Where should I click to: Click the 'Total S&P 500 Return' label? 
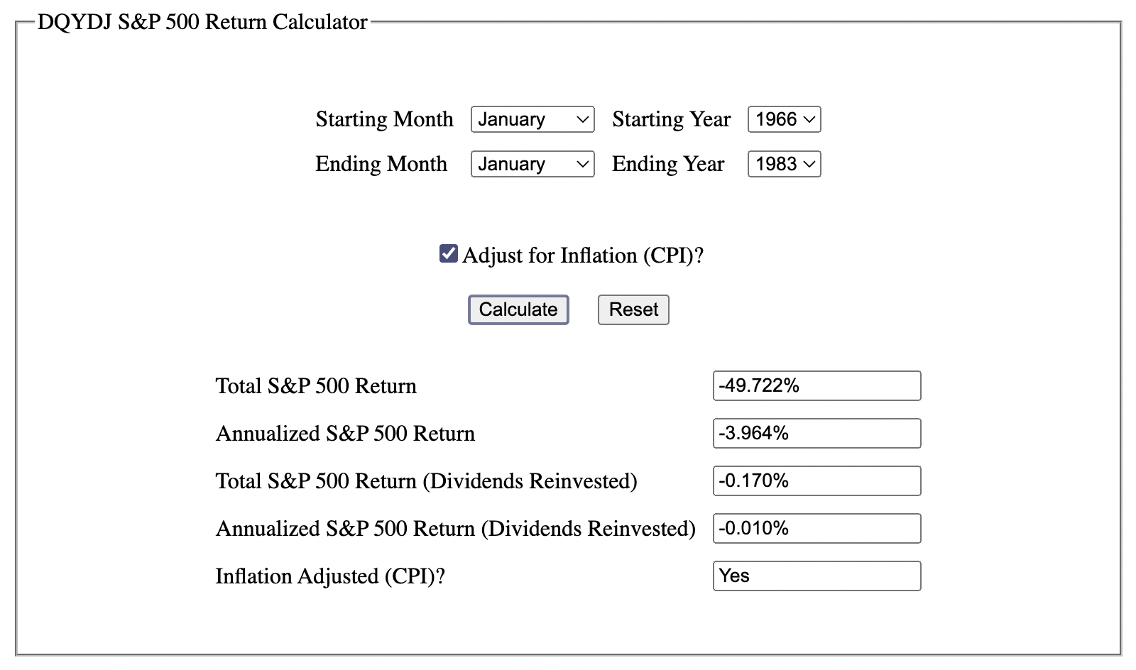316,386
